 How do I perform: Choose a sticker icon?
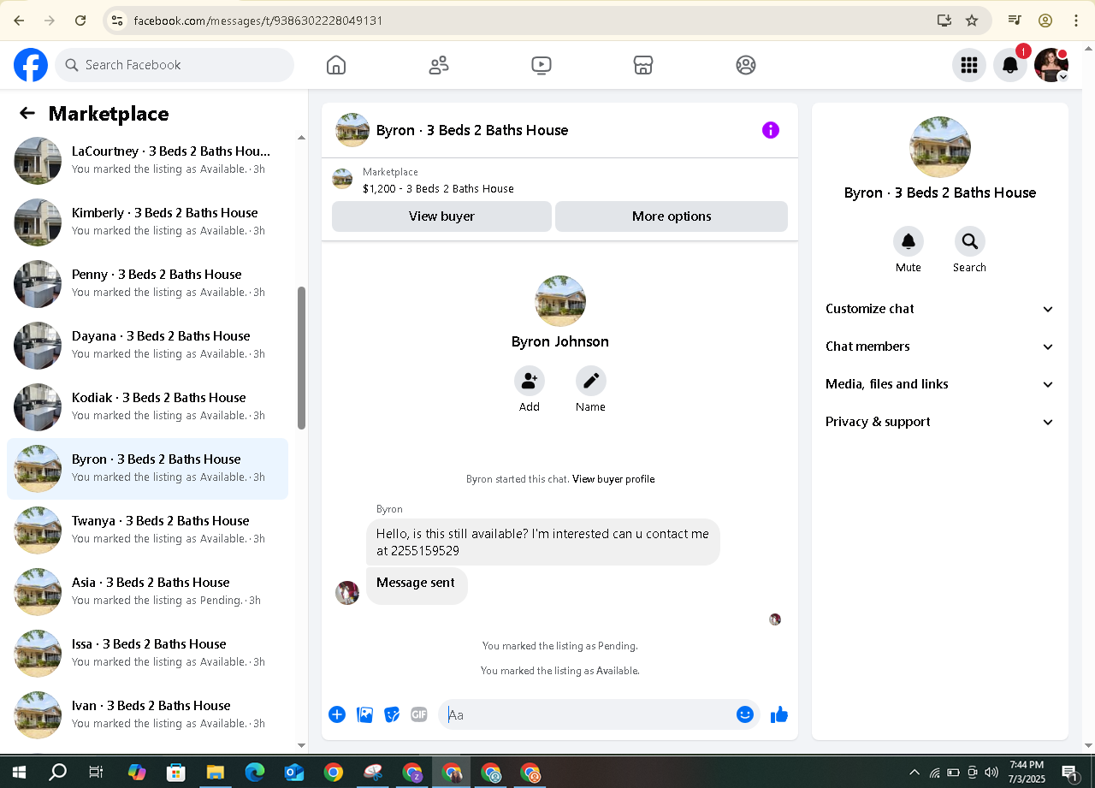pyautogui.click(x=392, y=714)
